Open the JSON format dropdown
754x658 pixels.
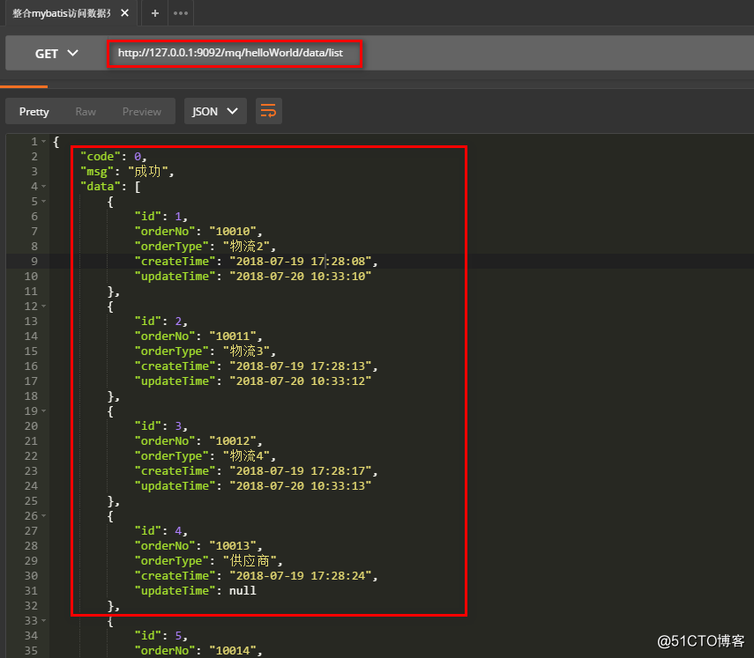click(x=215, y=111)
